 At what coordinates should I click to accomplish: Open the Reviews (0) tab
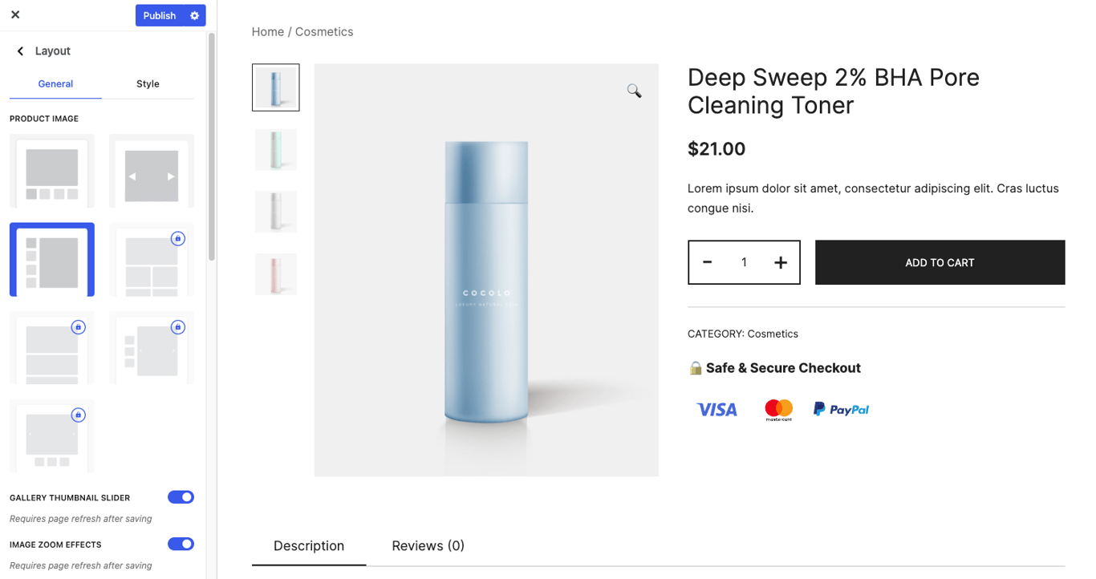tap(428, 546)
